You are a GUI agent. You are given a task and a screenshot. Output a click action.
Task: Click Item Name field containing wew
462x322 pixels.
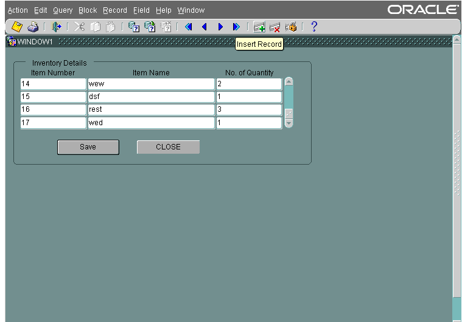pos(151,84)
